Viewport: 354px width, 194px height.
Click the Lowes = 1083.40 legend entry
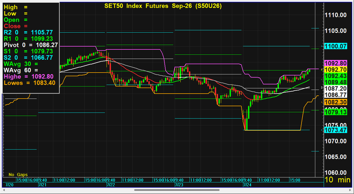tap(30, 83)
